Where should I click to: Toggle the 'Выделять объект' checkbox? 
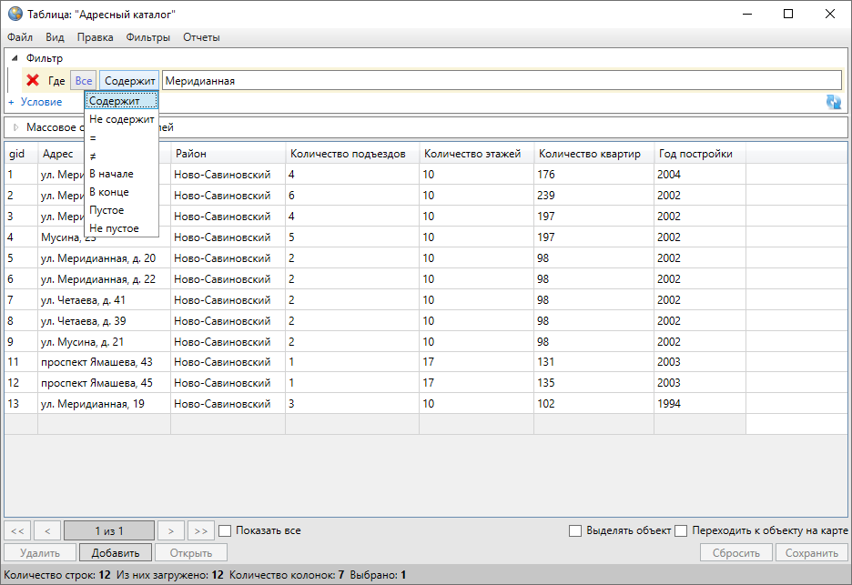click(574, 530)
